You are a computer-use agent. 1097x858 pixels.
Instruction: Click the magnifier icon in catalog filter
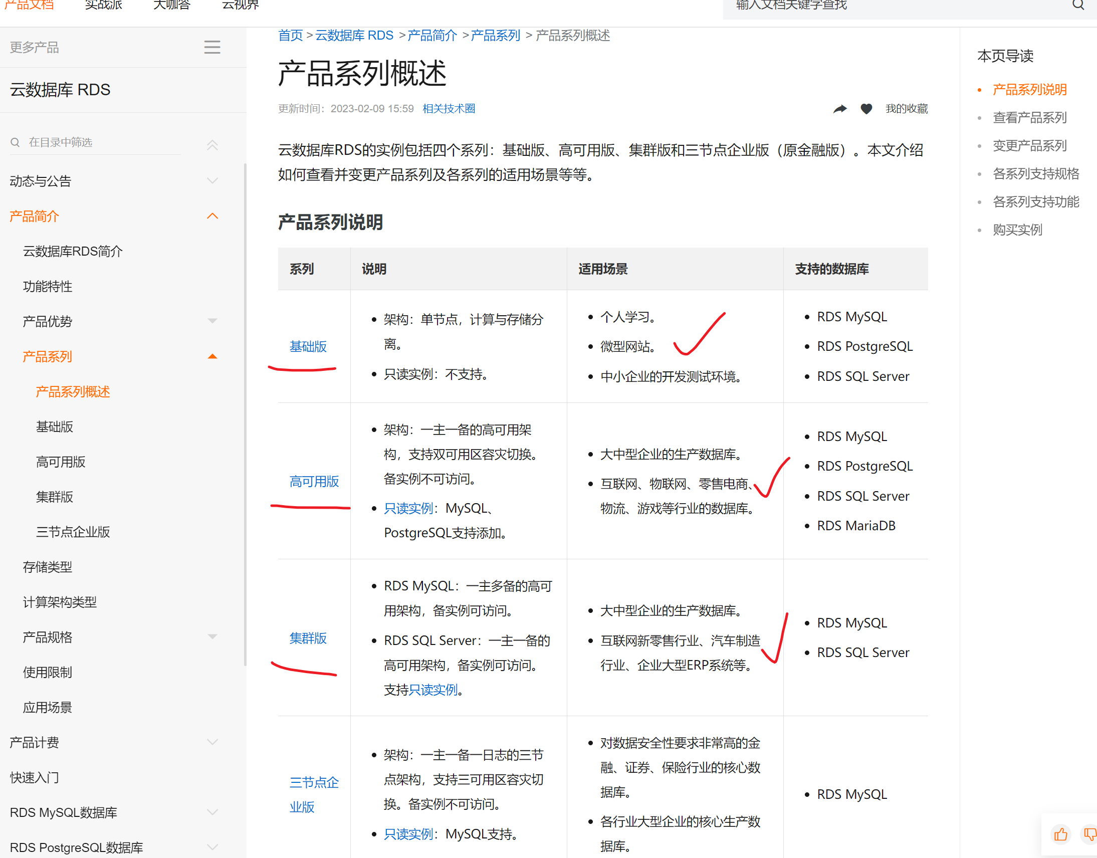coord(15,143)
